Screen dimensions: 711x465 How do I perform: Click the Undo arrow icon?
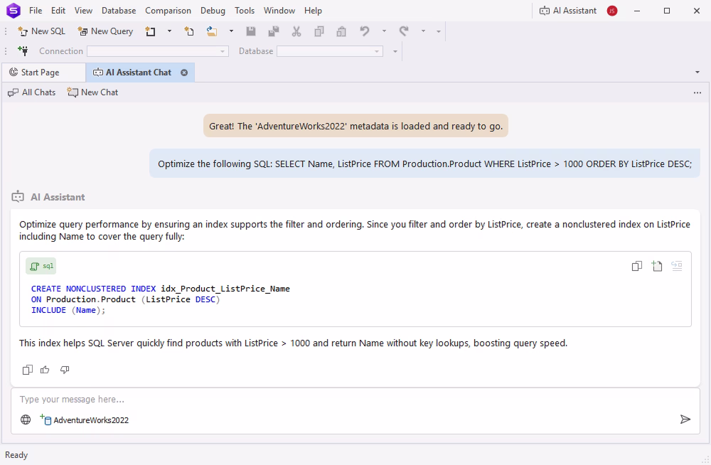[x=365, y=31]
